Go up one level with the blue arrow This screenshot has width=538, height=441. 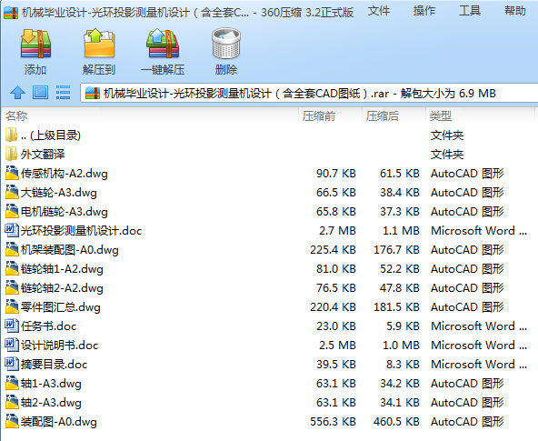[x=17, y=93]
